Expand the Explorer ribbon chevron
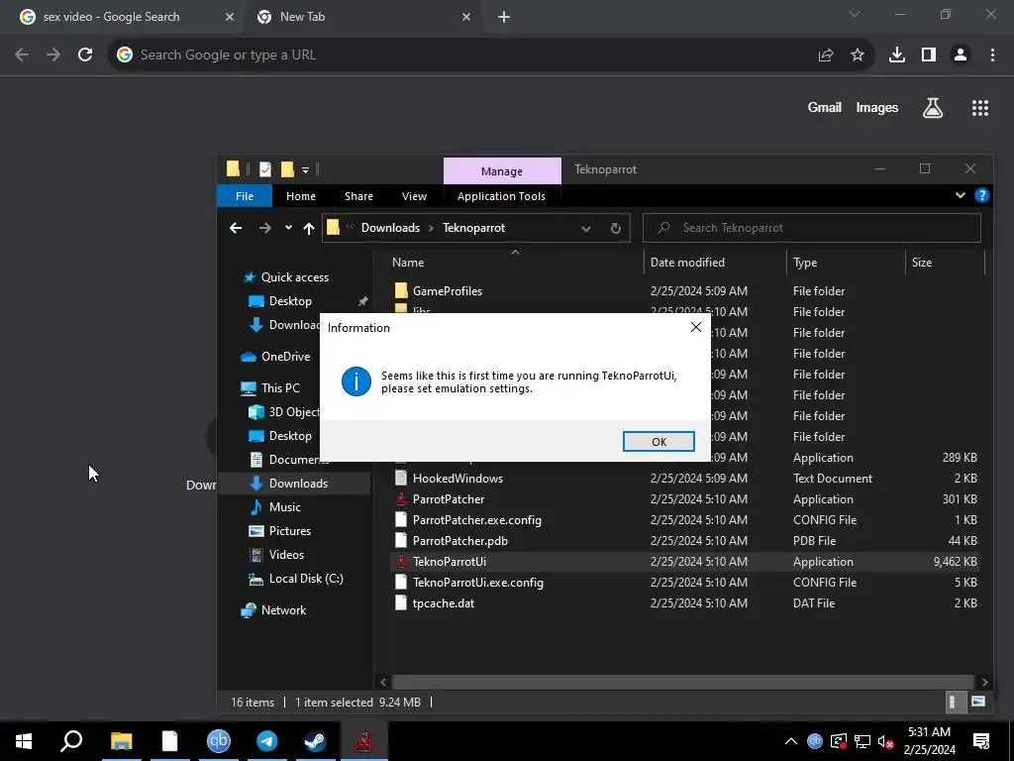1014x761 pixels. [x=961, y=195]
